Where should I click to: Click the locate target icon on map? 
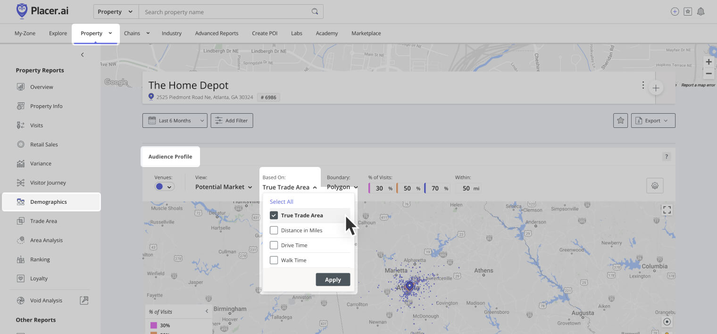click(x=667, y=322)
